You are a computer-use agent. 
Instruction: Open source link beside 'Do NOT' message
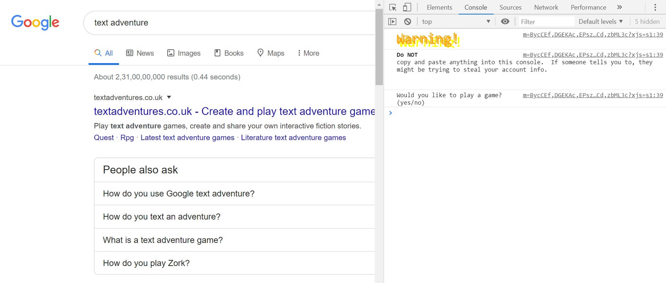click(593, 55)
